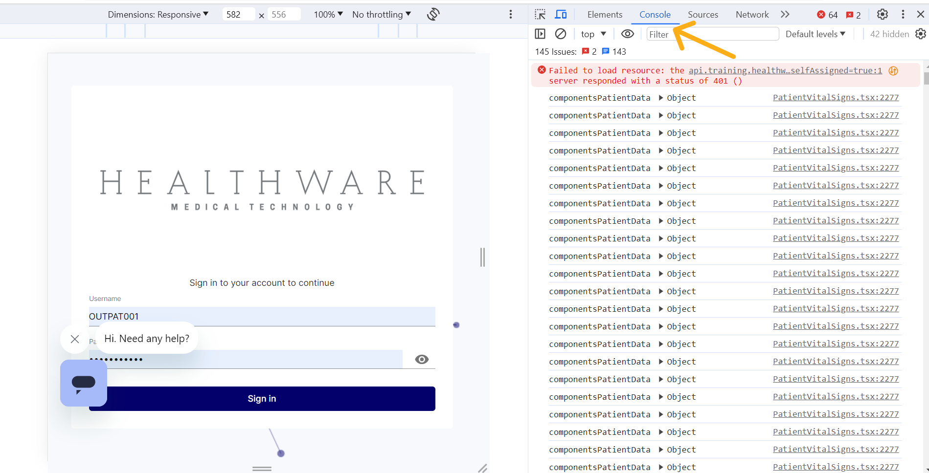This screenshot has width=929, height=473.
Task: Expand the Default levels dropdown
Action: tap(815, 34)
